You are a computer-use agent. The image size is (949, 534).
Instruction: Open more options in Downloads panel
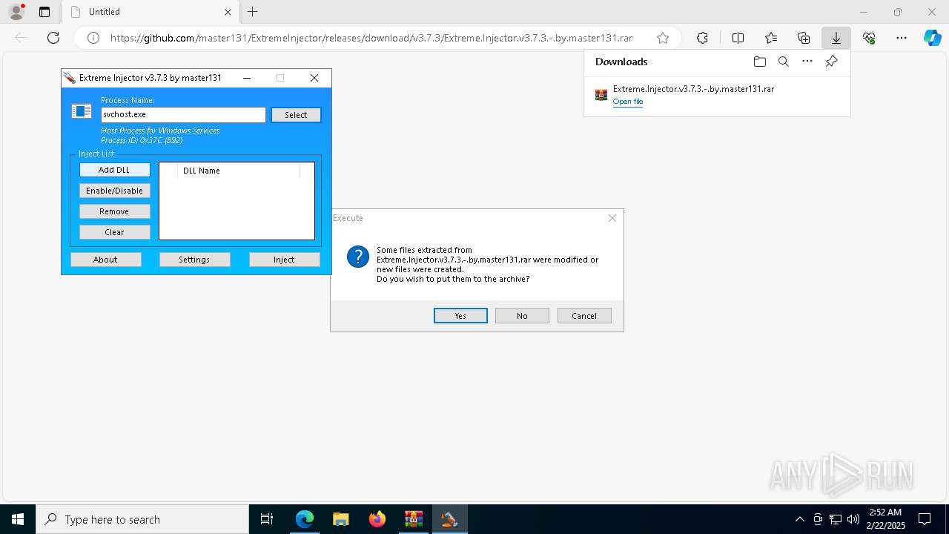[x=807, y=62]
